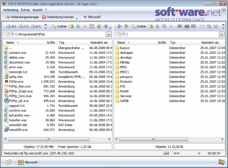The height and width of the screenshot is (168, 228).
Task: Click the last rename-case icon in remote toolbar
Action: pyautogui.click(x=216, y=26)
